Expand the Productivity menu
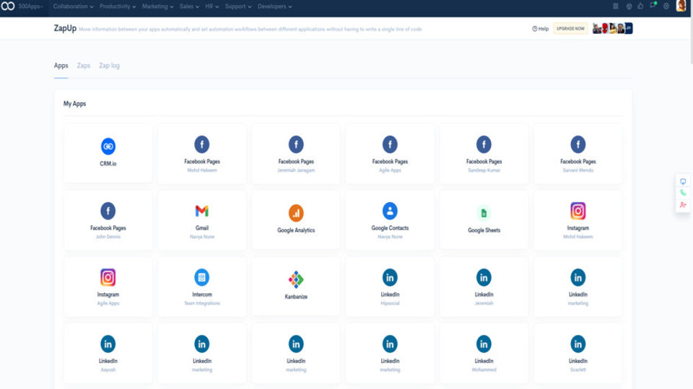The width and height of the screenshot is (693, 389). (x=118, y=6)
